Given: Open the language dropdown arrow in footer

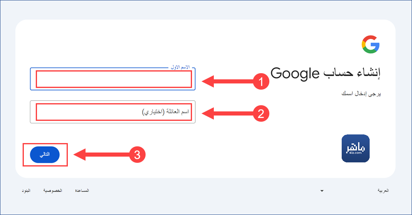Looking at the screenshot, I should tap(322, 191).
